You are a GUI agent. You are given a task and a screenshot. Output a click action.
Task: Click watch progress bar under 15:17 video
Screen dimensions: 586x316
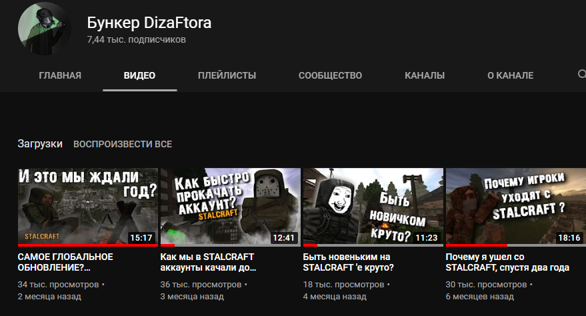coord(88,245)
